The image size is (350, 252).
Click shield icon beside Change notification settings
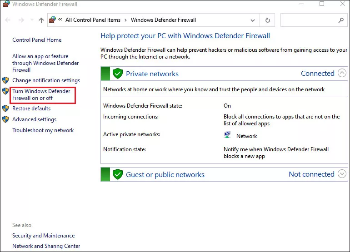[x=5, y=80]
